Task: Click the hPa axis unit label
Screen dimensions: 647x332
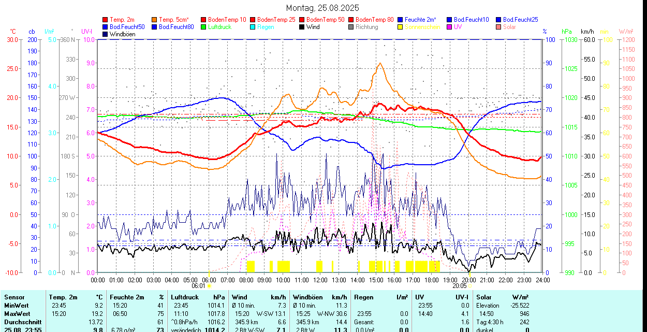Action: coord(566,32)
